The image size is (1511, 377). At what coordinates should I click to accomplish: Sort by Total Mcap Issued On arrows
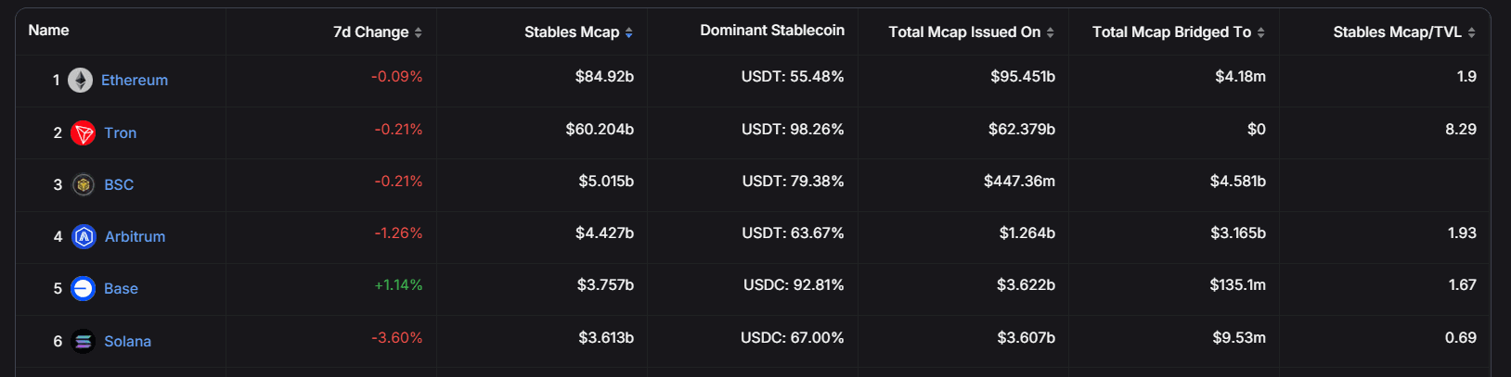click(x=1051, y=32)
